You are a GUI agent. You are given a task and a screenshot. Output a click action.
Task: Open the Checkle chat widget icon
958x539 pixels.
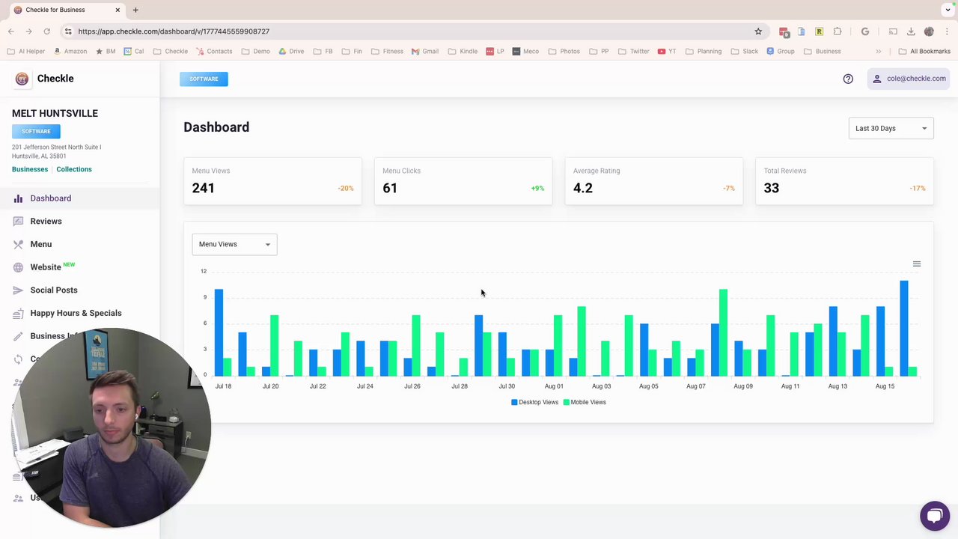[x=934, y=516]
